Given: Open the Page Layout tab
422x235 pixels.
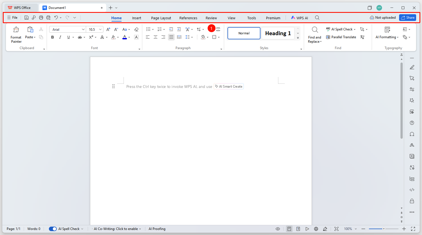Looking at the screenshot, I should [x=161, y=18].
